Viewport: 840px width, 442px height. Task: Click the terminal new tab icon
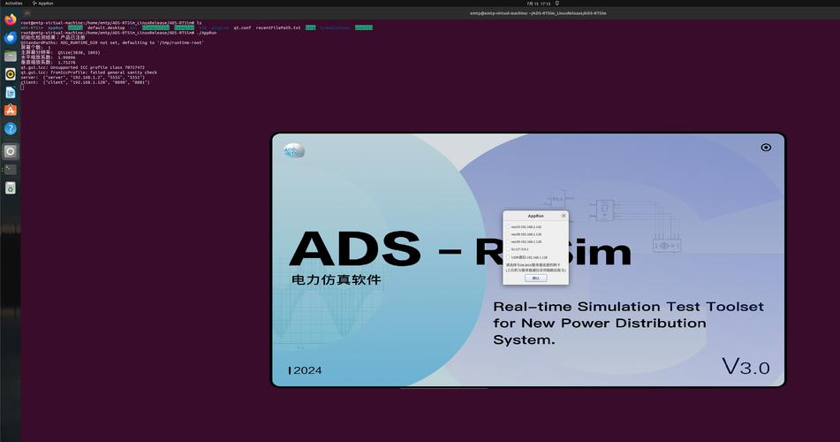[x=27, y=13]
